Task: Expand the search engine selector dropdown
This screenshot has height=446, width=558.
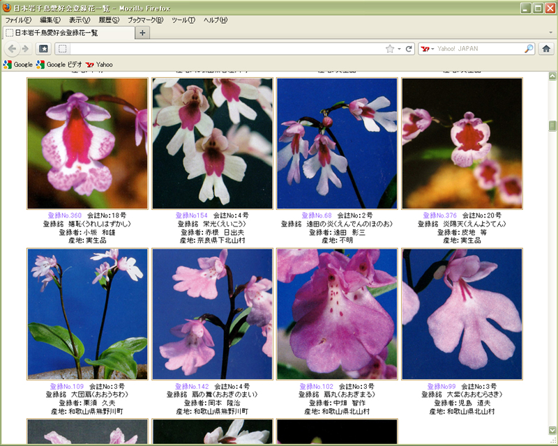Action: click(432, 49)
